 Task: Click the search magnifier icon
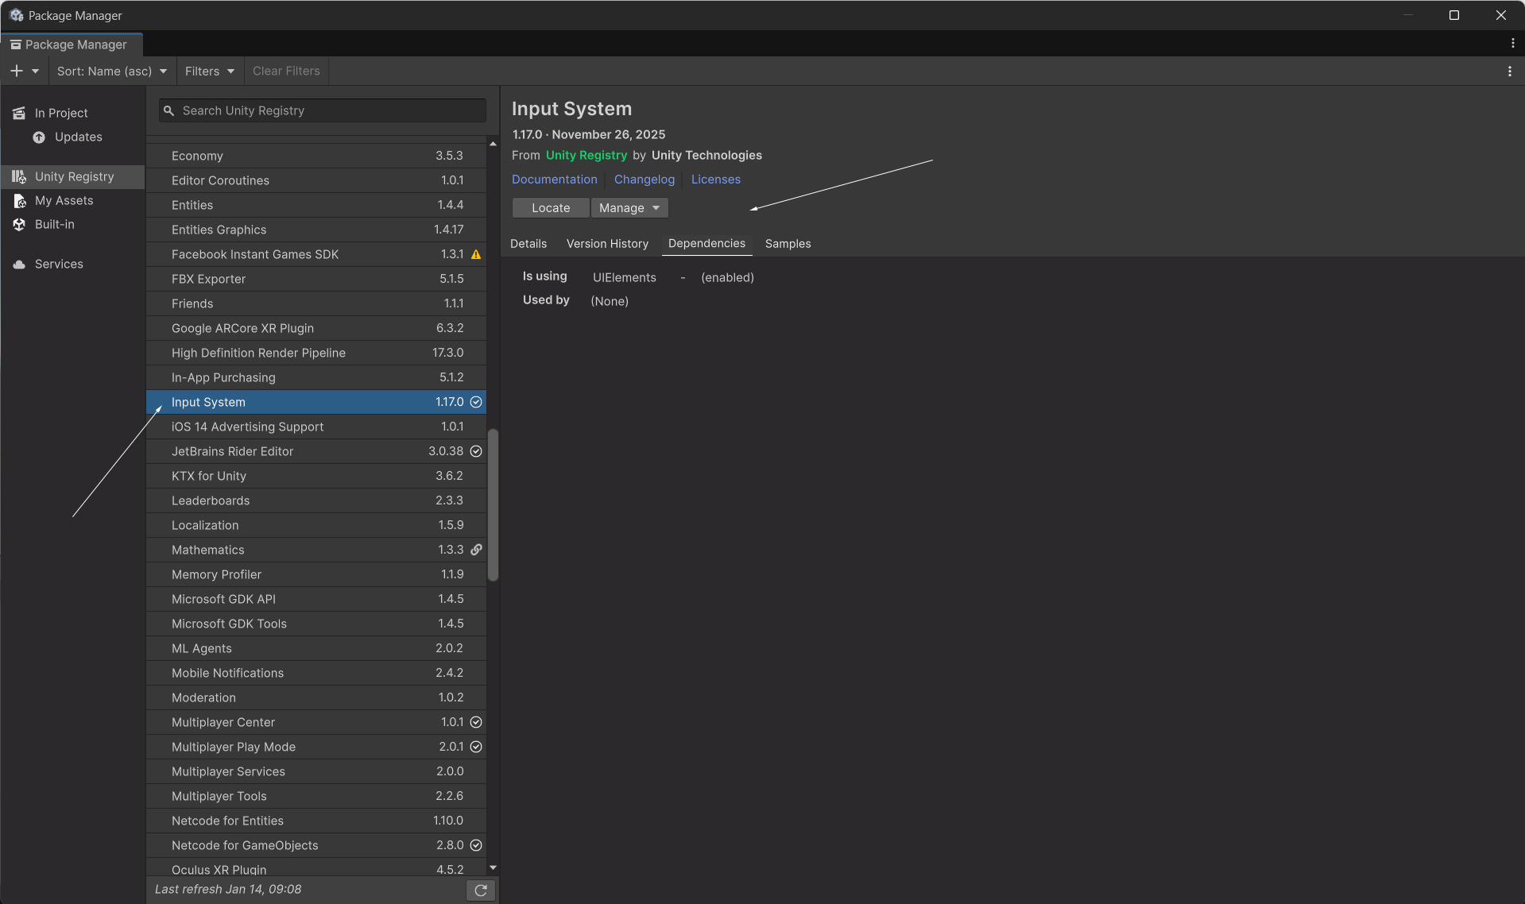[168, 110]
